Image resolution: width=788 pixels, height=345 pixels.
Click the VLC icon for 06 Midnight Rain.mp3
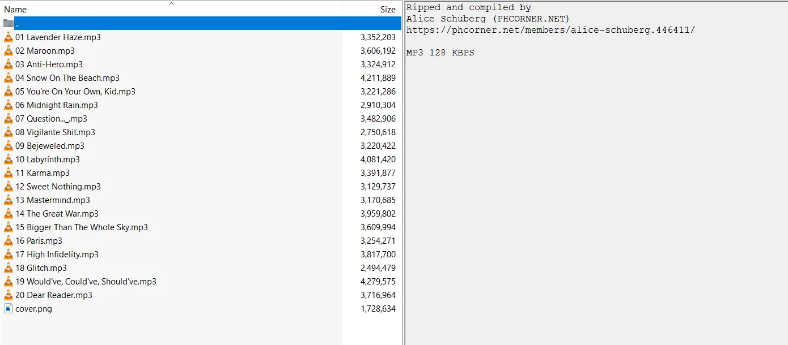pyautogui.click(x=9, y=105)
